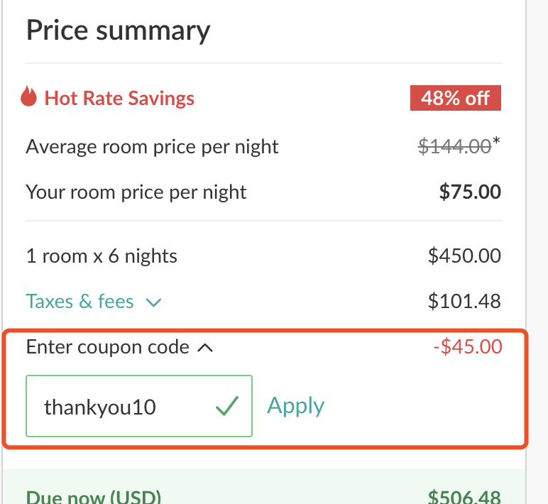This screenshot has width=548, height=504.
Task: Click the strikethrough $144.00 price
Action: click(455, 146)
